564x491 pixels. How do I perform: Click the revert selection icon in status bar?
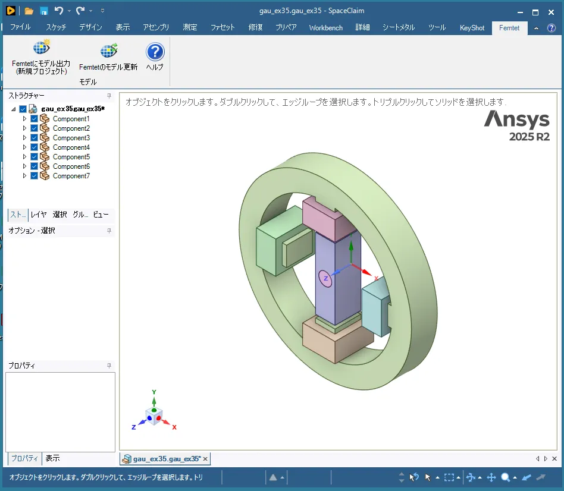(414, 477)
